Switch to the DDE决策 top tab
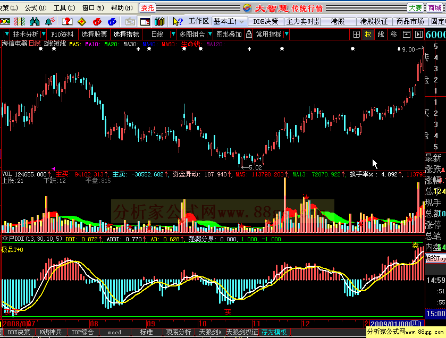Screen dimensions: 446x338 click(x=265, y=21)
